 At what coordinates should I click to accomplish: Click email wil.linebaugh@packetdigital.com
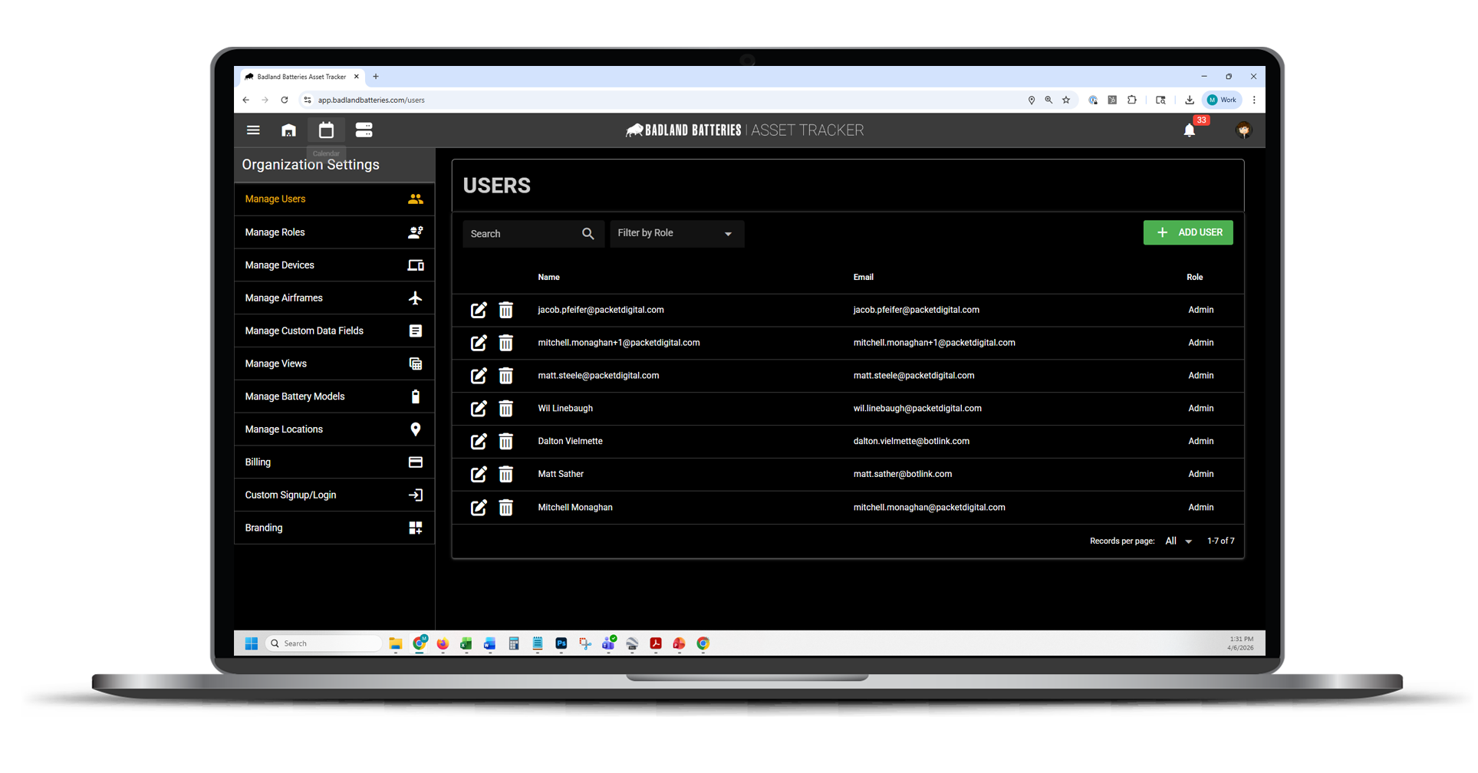click(x=917, y=409)
